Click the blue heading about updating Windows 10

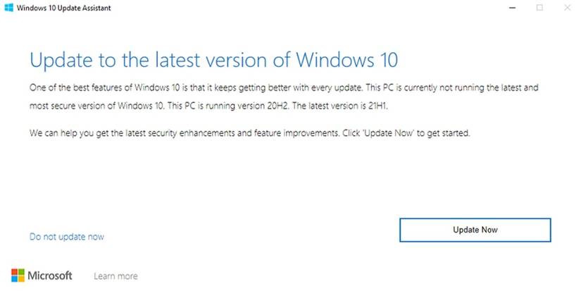(x=218, y=60)
